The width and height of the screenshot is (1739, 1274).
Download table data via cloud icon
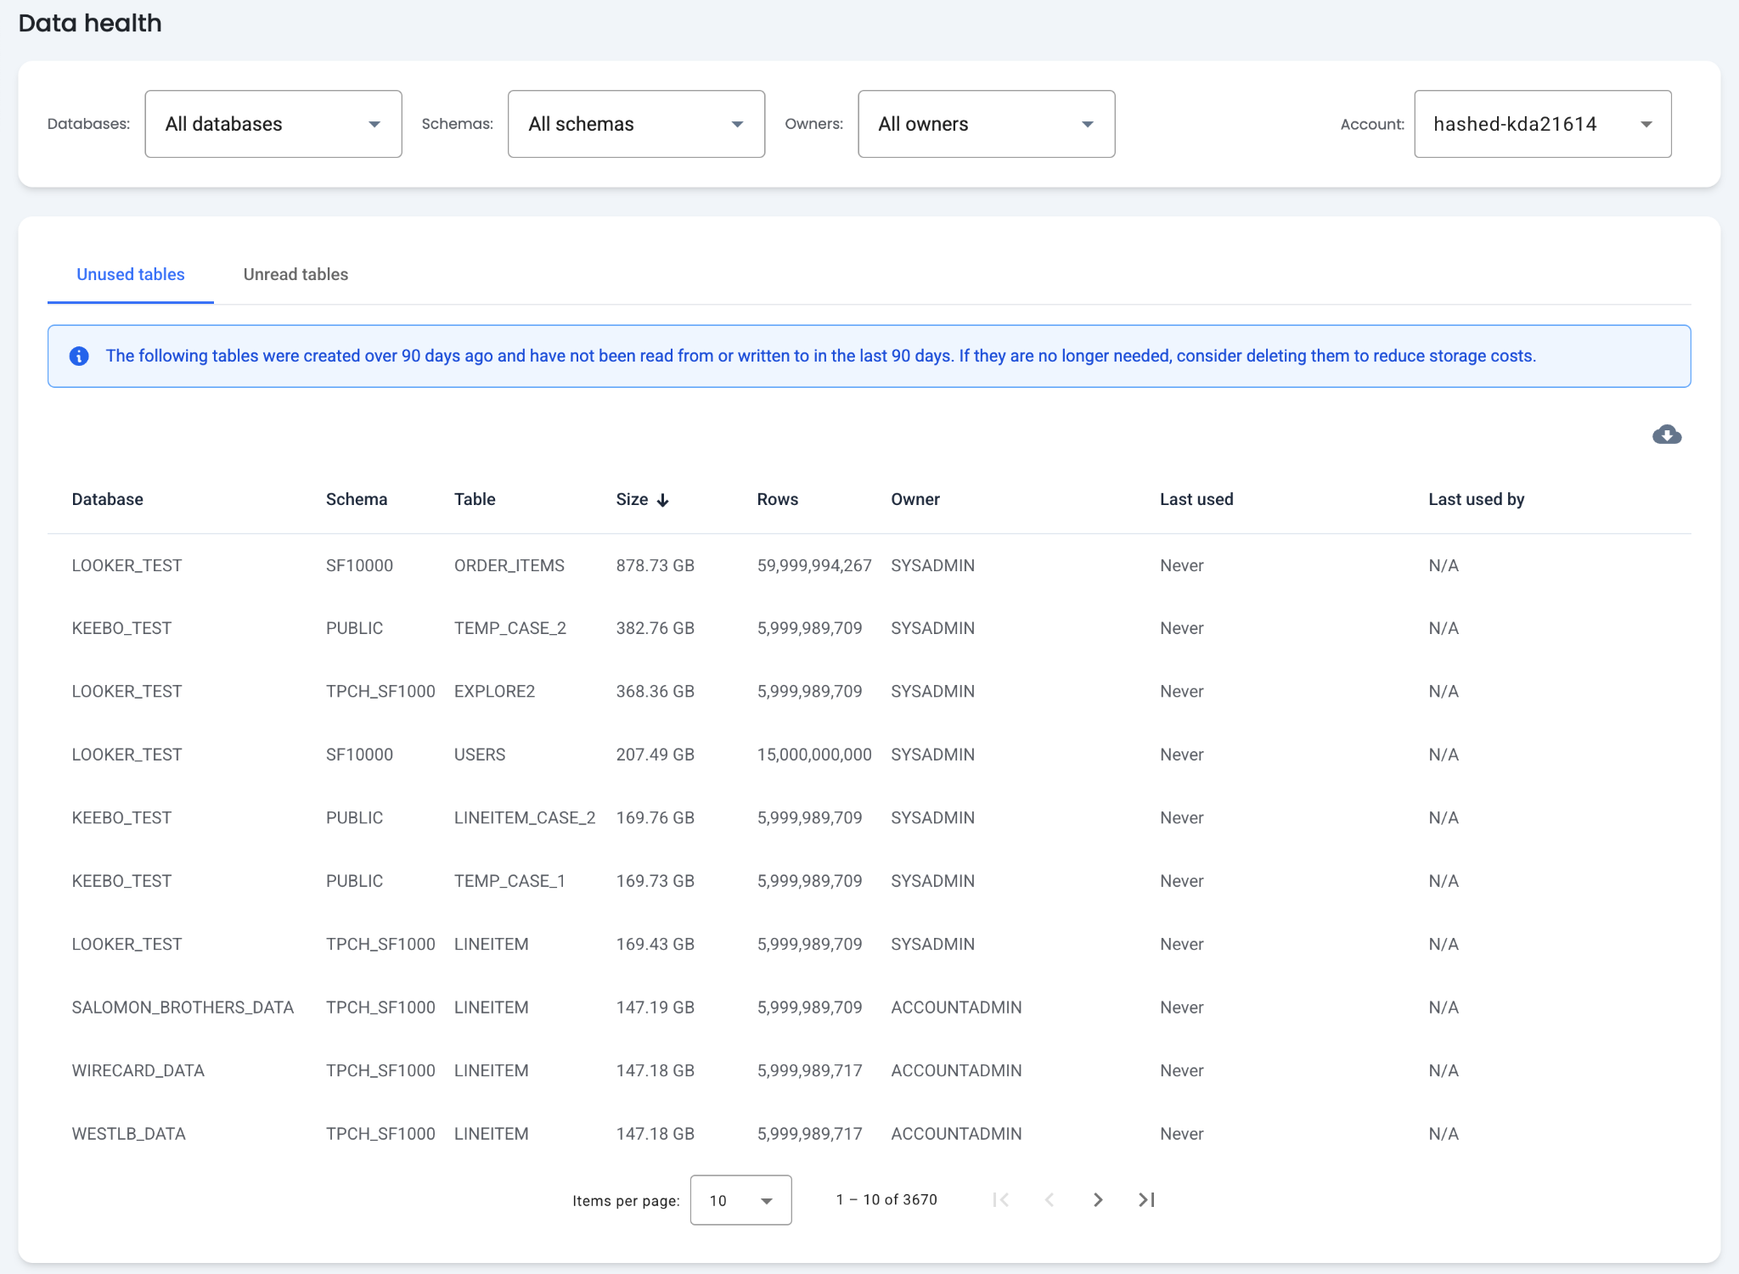coord(1666,435)
